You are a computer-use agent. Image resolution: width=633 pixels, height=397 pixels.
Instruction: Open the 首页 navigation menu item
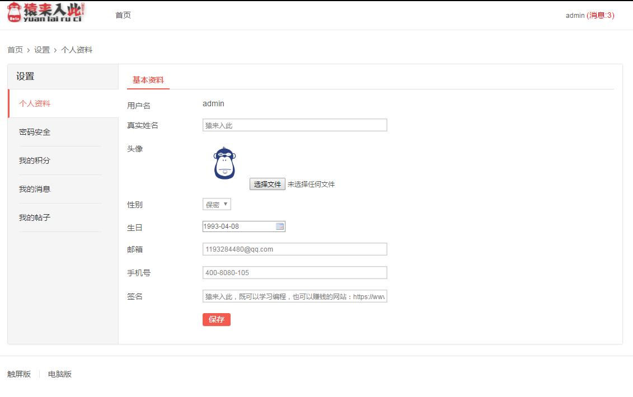(123, 15)
